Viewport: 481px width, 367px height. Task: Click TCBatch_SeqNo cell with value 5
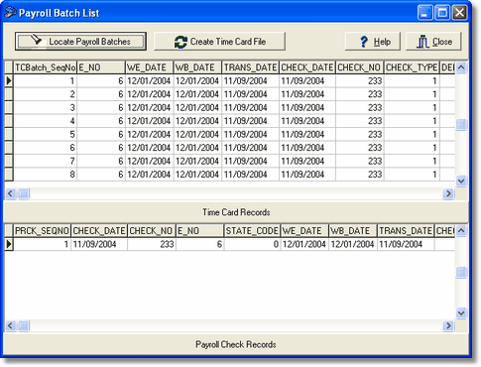tap(45, 134)
